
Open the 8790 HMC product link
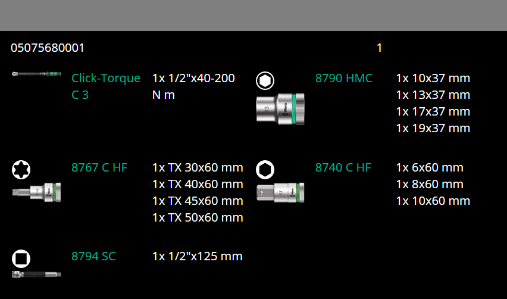343,78
